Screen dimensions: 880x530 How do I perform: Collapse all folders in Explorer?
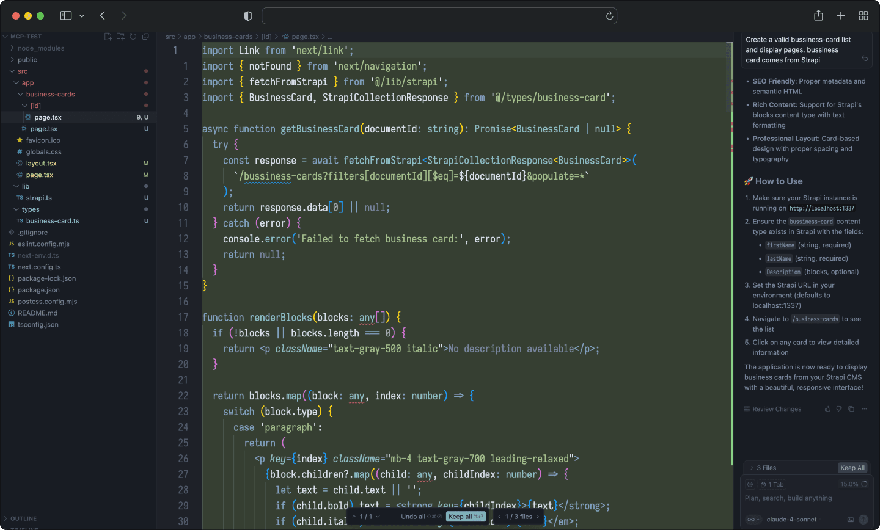click(145, 37)
